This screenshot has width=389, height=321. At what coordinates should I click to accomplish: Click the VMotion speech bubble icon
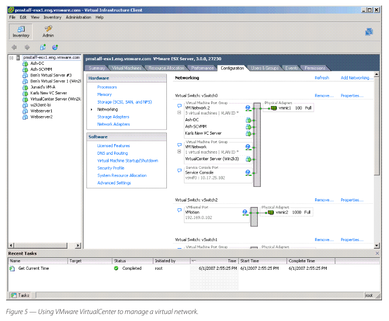coord(179,210)
